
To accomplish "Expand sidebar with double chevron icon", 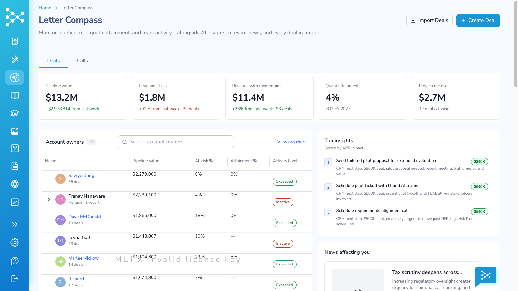I will (15, 224).
